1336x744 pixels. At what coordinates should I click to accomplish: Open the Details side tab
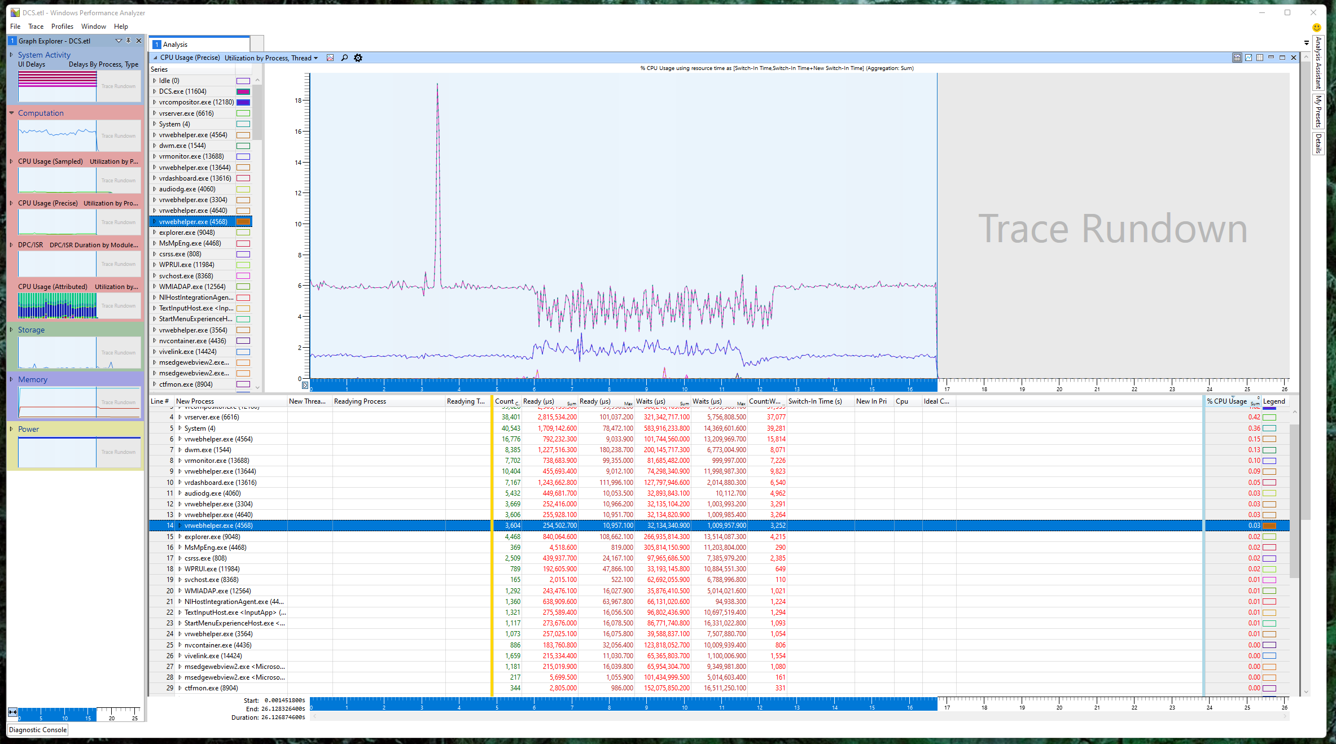pos(1319,143)
